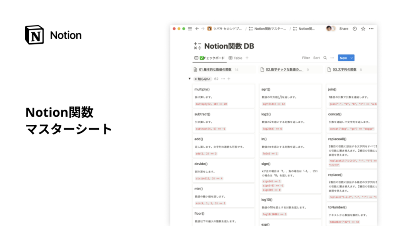Open the log10() card
This screenshot has height=226, width=402.
(x=290, y=206)
